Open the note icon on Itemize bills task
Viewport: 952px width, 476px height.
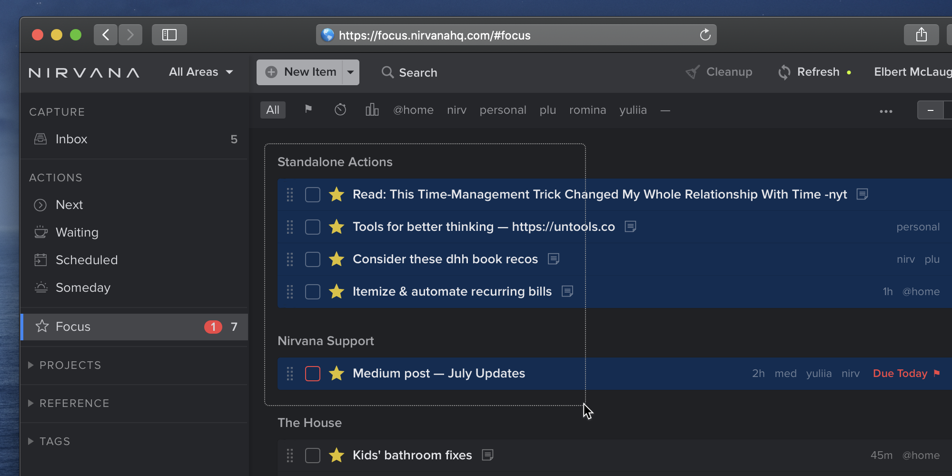click(567, 291)
